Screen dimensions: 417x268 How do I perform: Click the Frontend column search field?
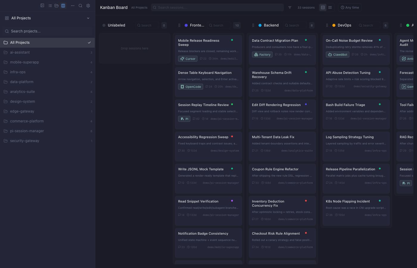click(x=219, y=25)
